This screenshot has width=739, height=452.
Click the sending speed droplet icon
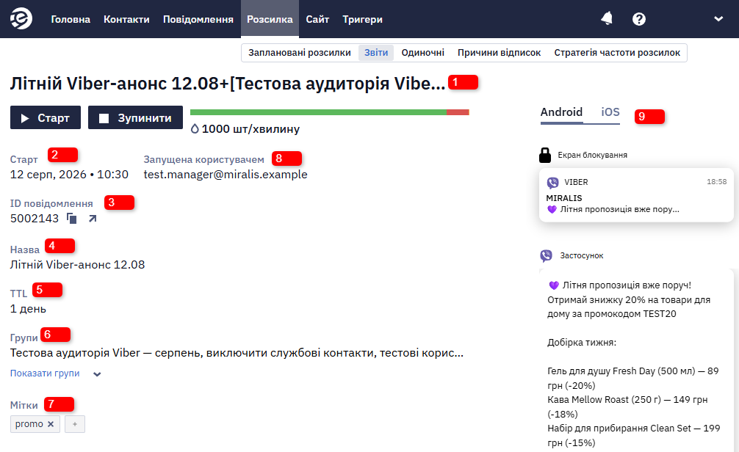194,129
